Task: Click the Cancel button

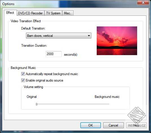Action: (113, 125)
